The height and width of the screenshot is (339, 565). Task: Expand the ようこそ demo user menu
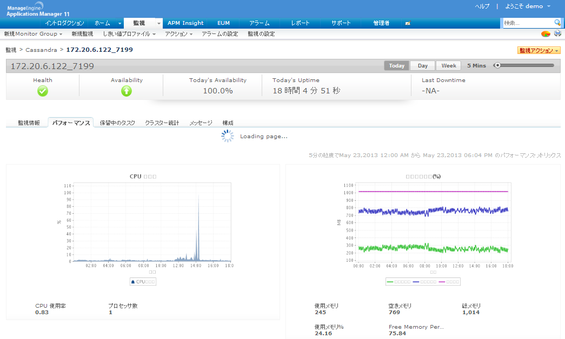click(528, 6)
